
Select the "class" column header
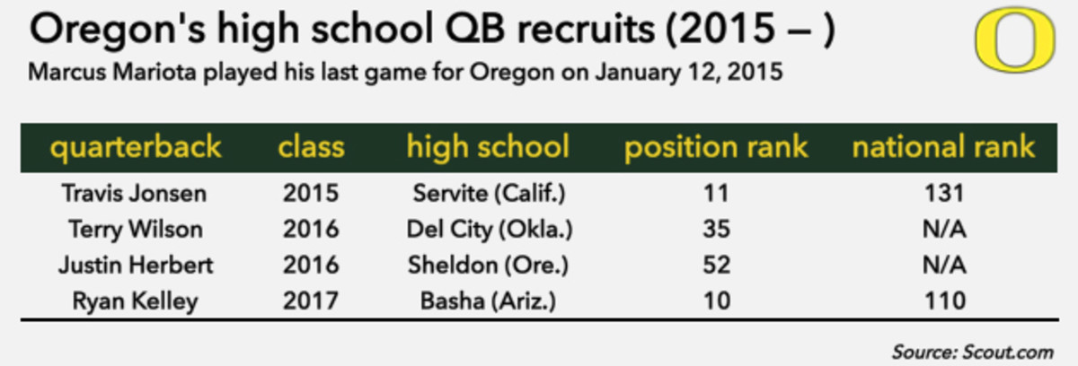pos(311,146)
